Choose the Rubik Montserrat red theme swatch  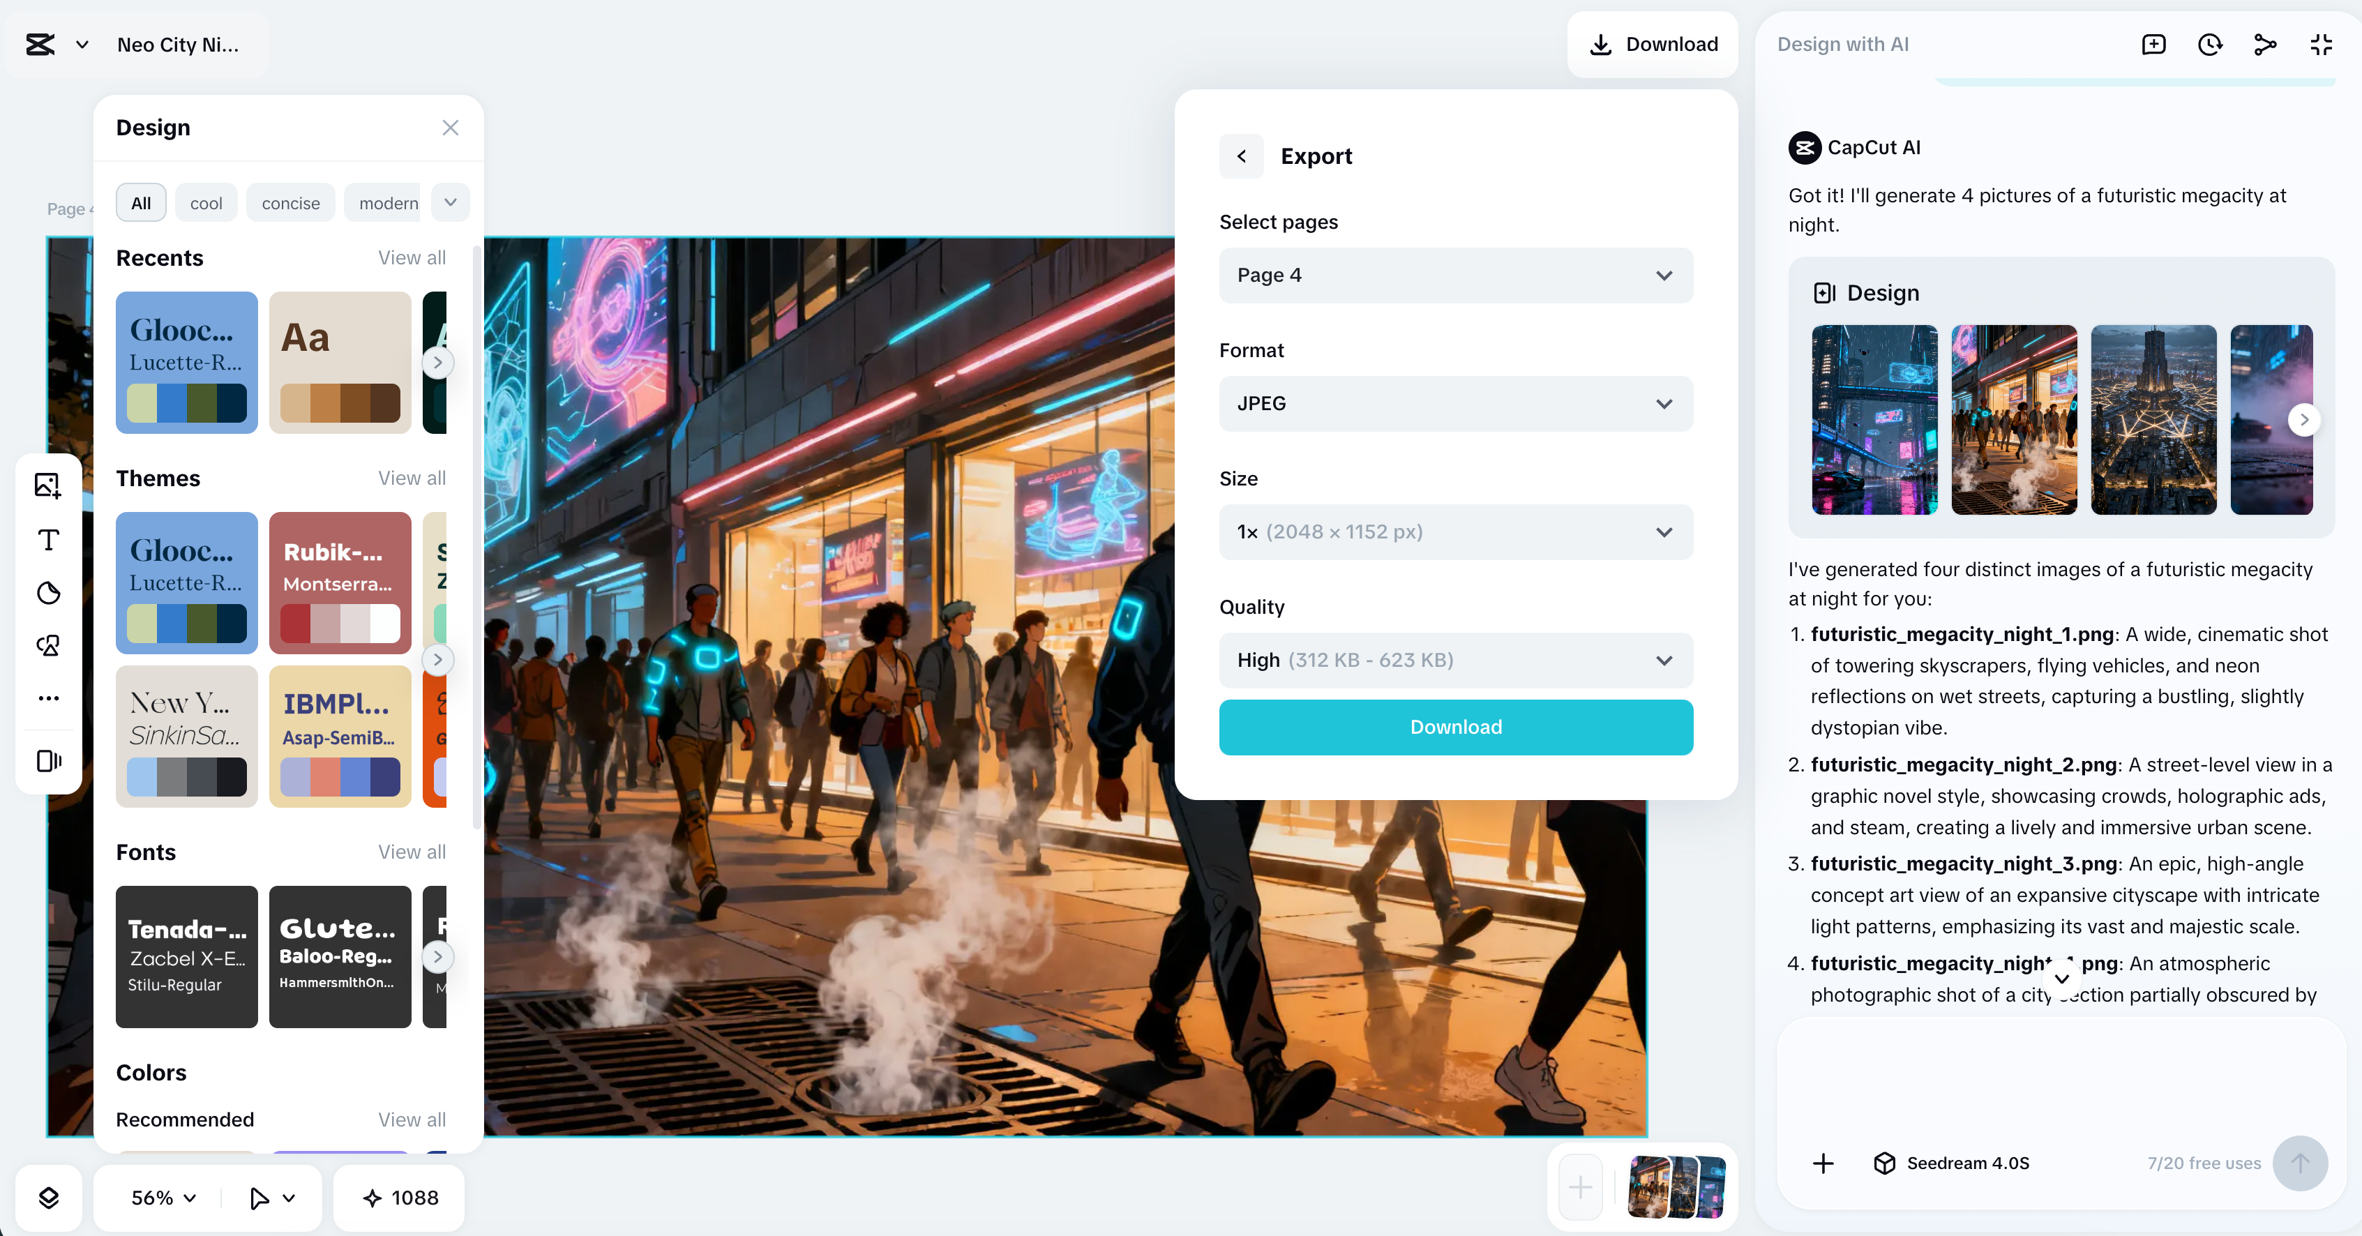[339, 582]
